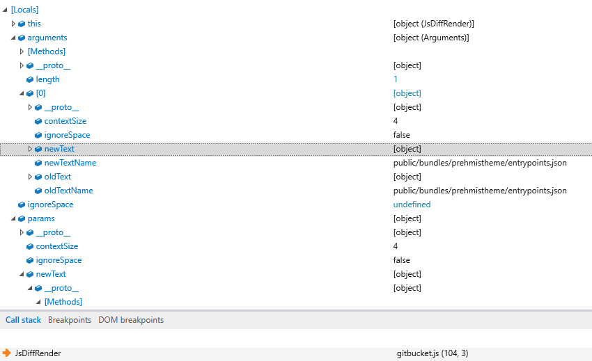Click the newTextName value entrypoints.json path

480,163
